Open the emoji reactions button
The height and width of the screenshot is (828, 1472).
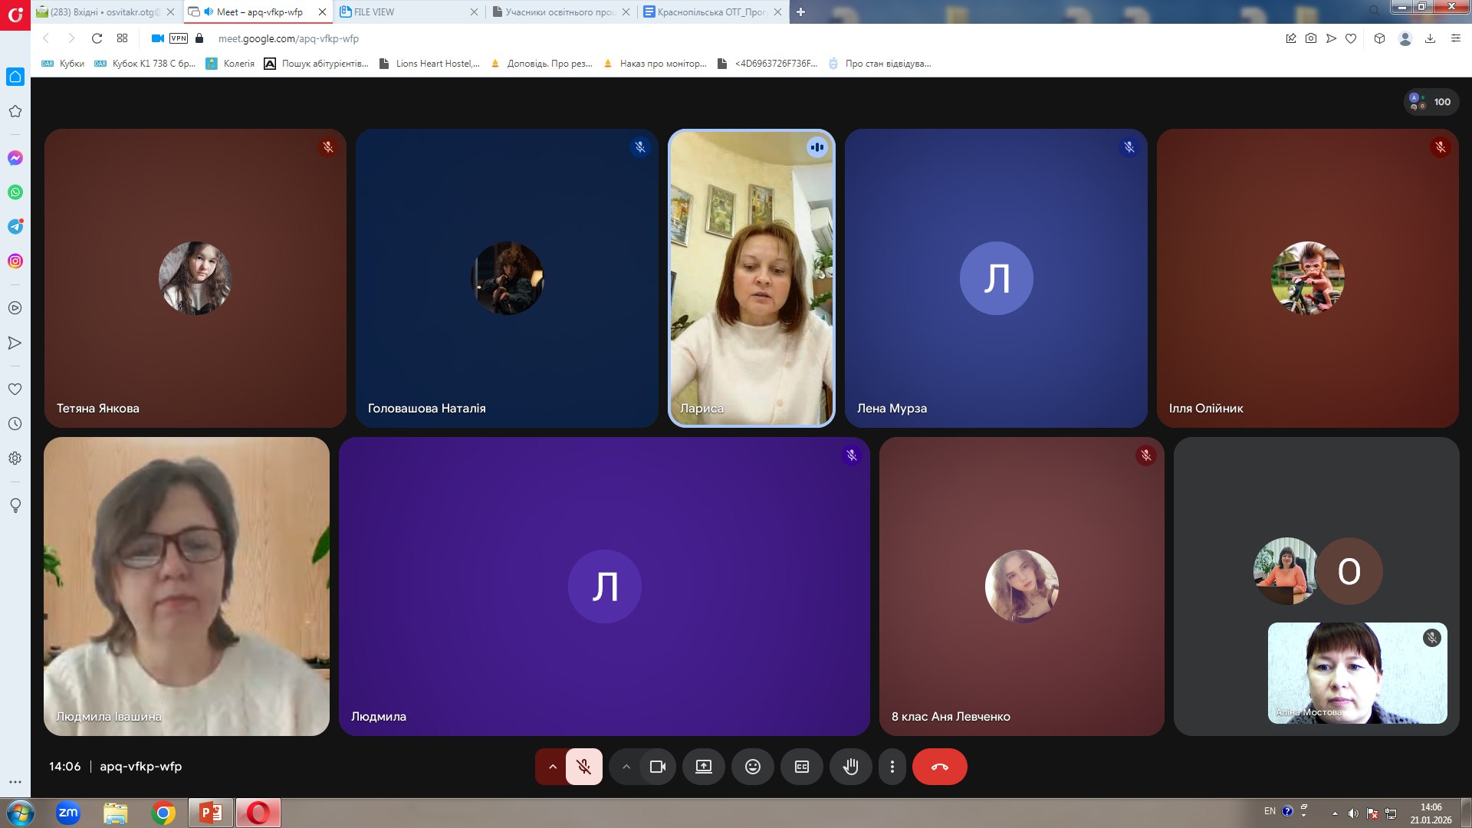click(752, 767)
